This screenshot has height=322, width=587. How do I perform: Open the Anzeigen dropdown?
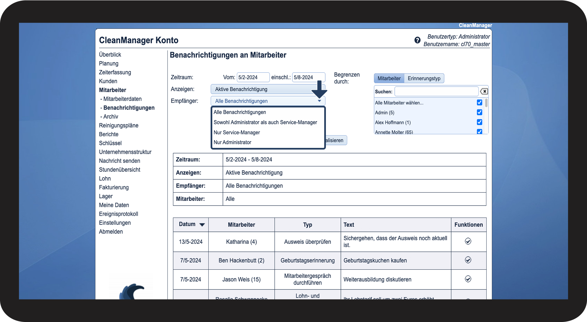click(264, 89)
